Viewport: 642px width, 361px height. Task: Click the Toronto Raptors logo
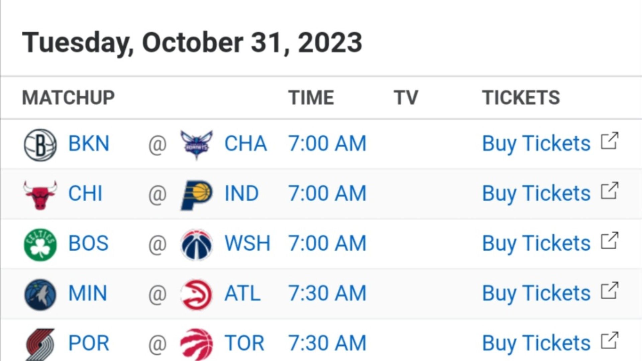[196, 344]
